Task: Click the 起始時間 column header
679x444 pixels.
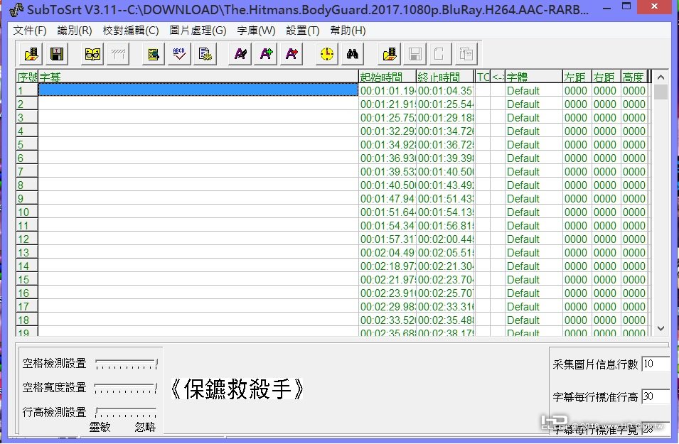Action: [x=387, y=77]
